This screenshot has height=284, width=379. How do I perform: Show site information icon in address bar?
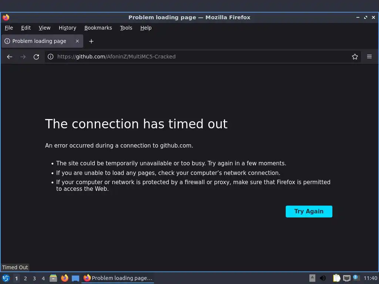pos(50,57)
